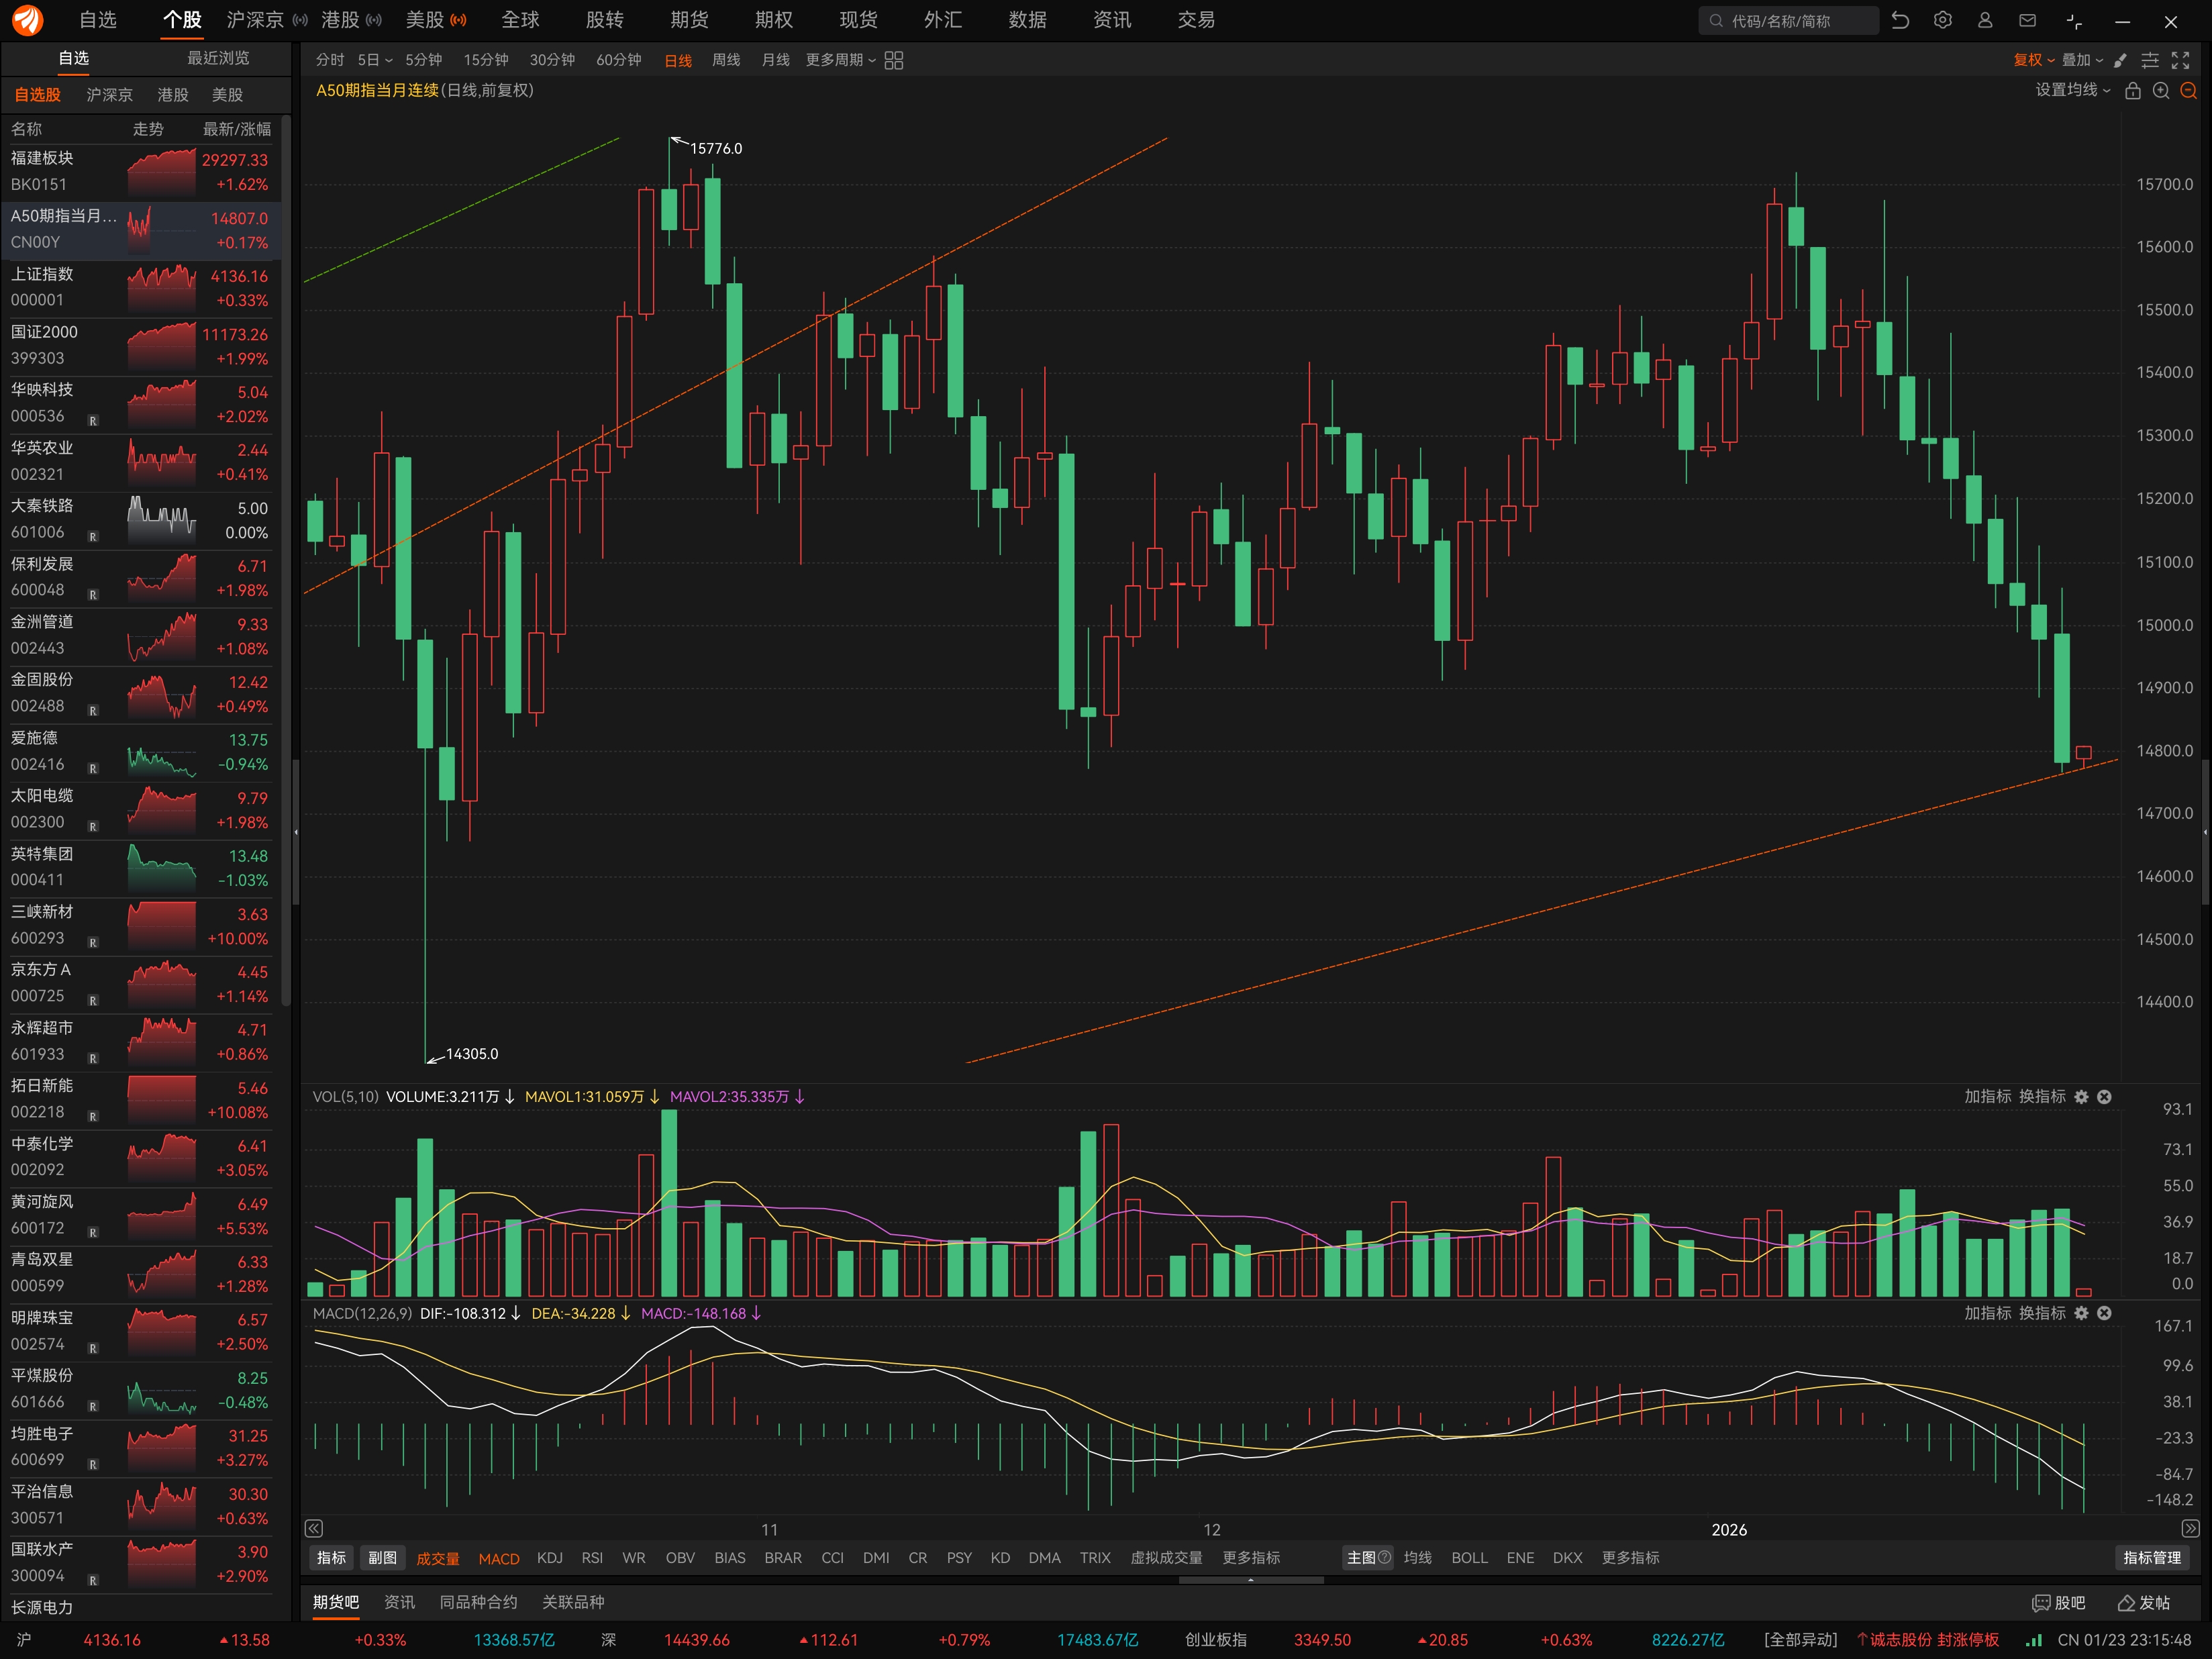The height and width of the screenshot is (1659, 2212).
Task: Open the multi-chart grid layout icon
Action: [894, 60]
